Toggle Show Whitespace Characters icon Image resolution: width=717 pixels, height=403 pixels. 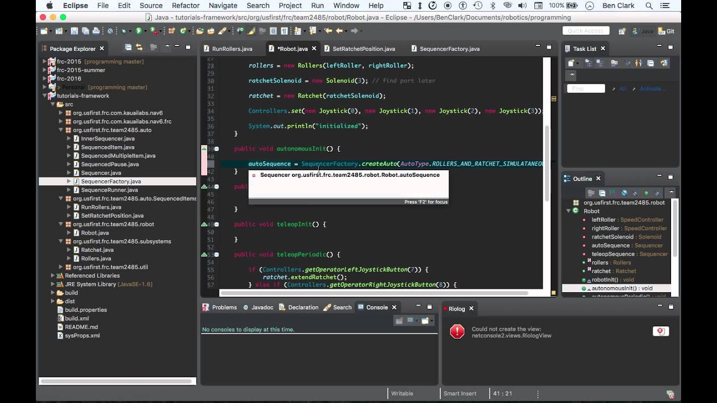pos(284,31)
